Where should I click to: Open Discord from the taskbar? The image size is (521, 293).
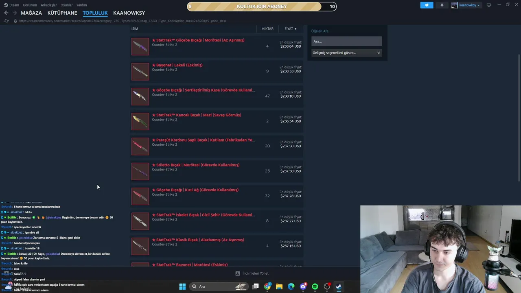click(303, 286)
